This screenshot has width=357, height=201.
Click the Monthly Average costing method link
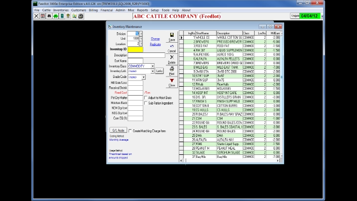(x=119, y=140)
